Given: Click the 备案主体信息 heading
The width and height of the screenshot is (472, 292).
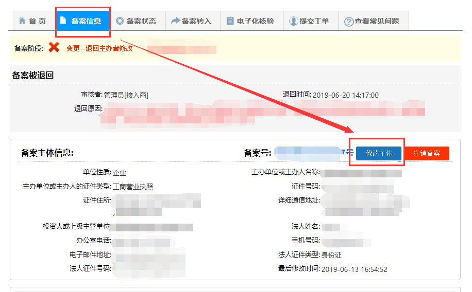Looking at the screenshot, I should (x=47, y=153).
